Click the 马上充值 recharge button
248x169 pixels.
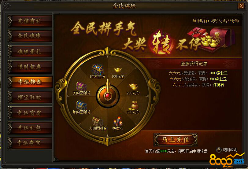click(176, 140)
